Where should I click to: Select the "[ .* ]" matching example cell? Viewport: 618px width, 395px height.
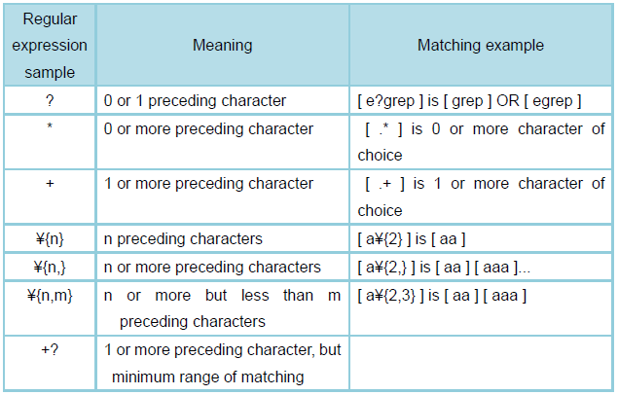tap(480, 142)
